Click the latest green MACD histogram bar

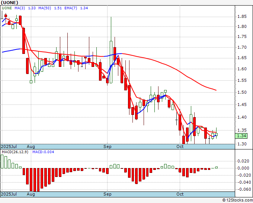216,168
